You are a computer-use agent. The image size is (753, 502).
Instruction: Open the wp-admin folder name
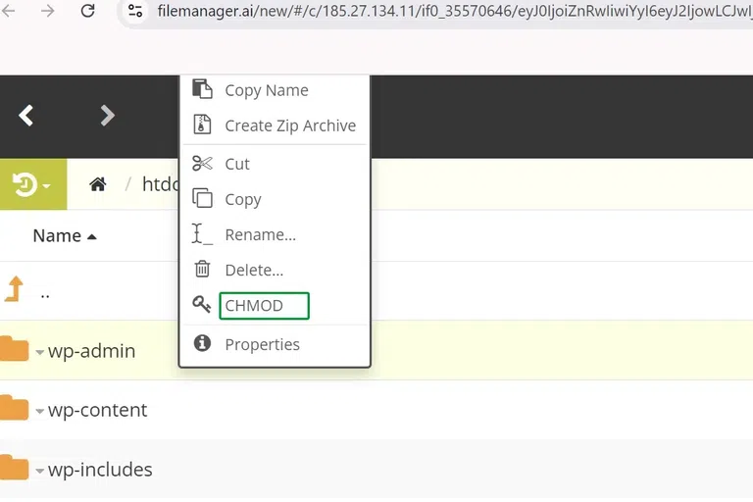click(92, 351)
